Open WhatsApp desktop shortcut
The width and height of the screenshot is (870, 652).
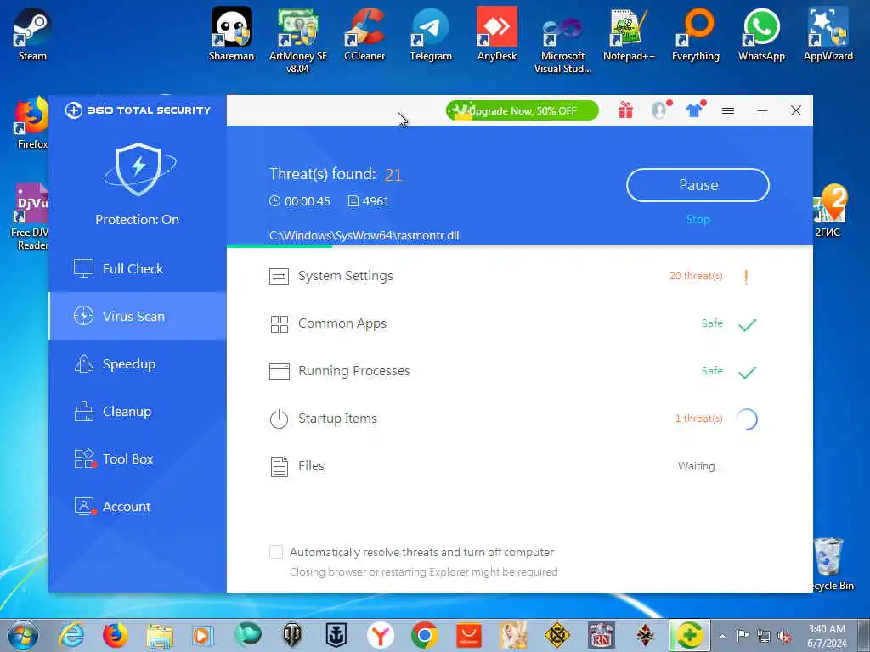(761, 34)
